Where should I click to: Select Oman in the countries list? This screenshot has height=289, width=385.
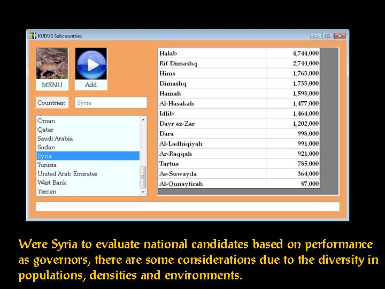tap(47, 121)
